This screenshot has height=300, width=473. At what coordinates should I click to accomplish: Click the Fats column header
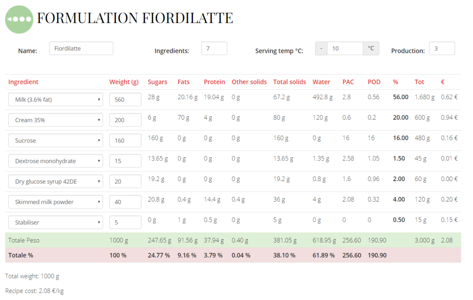pos(183,82)
